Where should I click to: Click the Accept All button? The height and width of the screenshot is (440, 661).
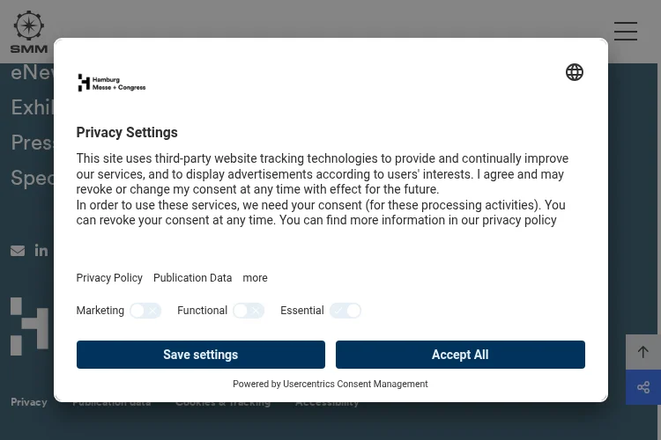460,355
